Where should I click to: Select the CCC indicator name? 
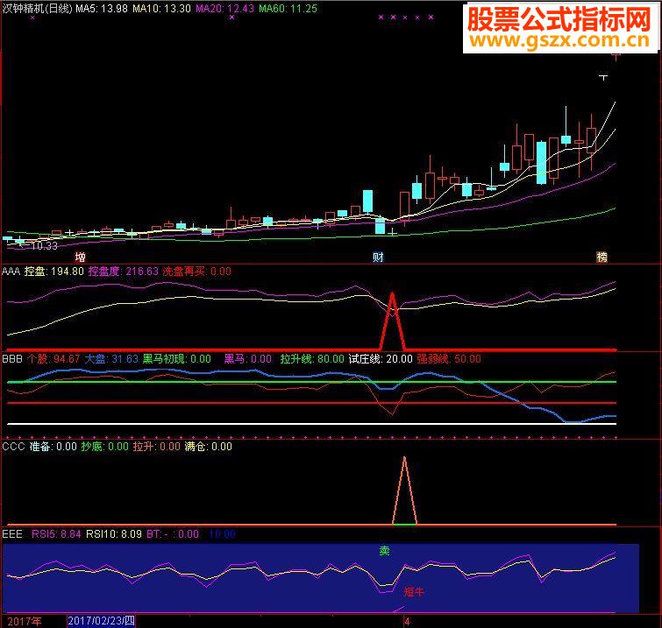click(13, 447)
